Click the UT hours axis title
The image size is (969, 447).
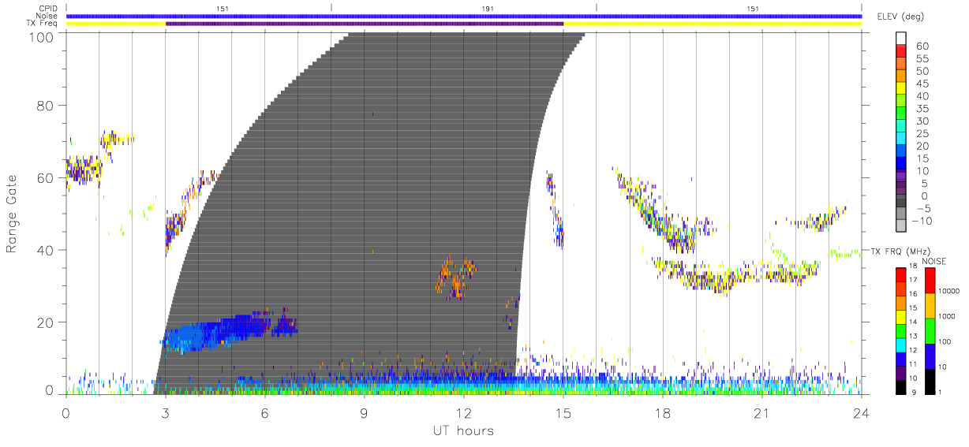[463, 431]
